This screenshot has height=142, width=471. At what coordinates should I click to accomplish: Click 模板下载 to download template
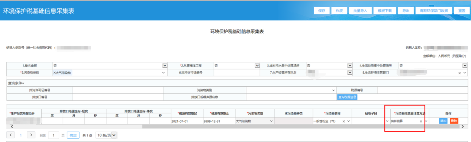pyautogui.click(x=384, y=11)
